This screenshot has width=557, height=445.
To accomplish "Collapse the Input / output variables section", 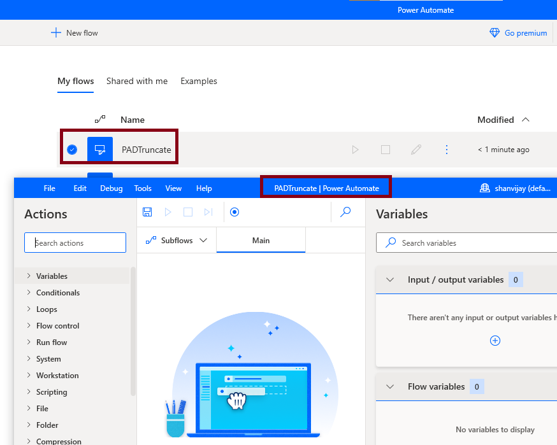I will (390, 279).
